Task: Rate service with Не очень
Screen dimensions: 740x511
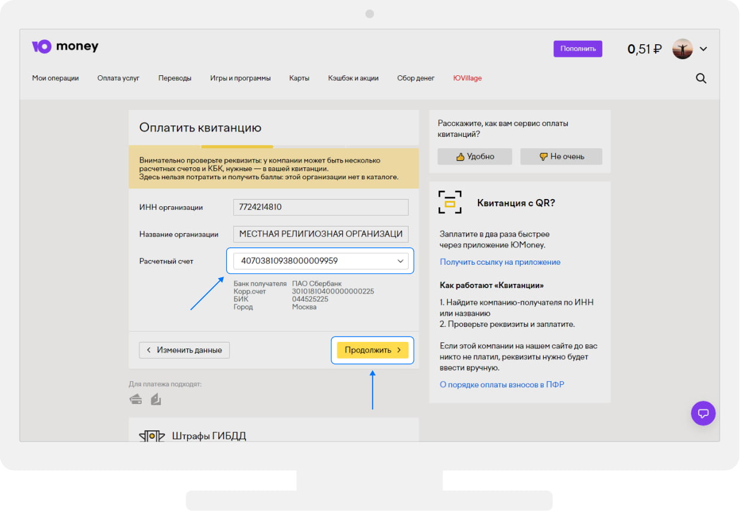Action: point(561,157)
